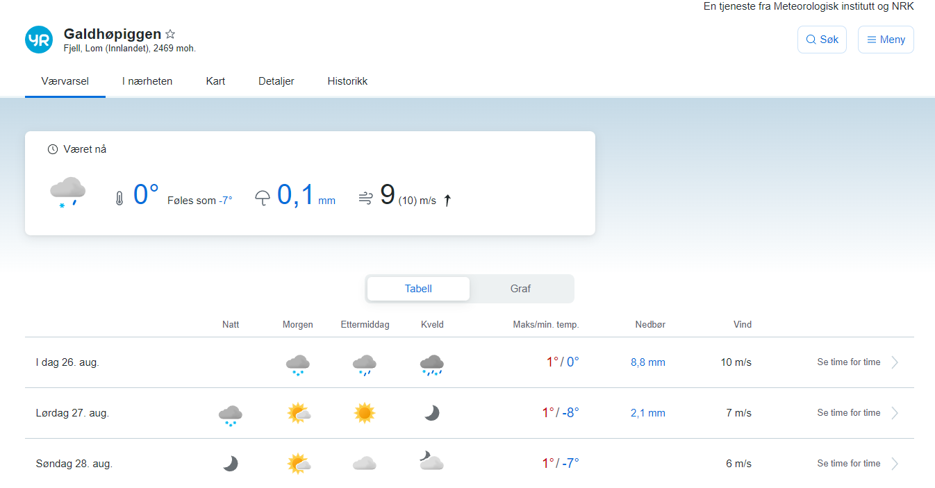Go to the Kart tab
This screenshot has width=935, height=488.
(x=215, y=81)
